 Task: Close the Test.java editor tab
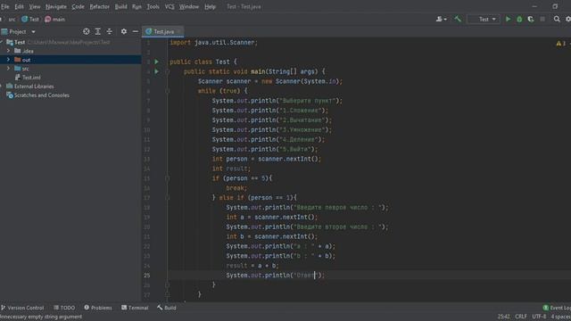click(x=178, y=32)
